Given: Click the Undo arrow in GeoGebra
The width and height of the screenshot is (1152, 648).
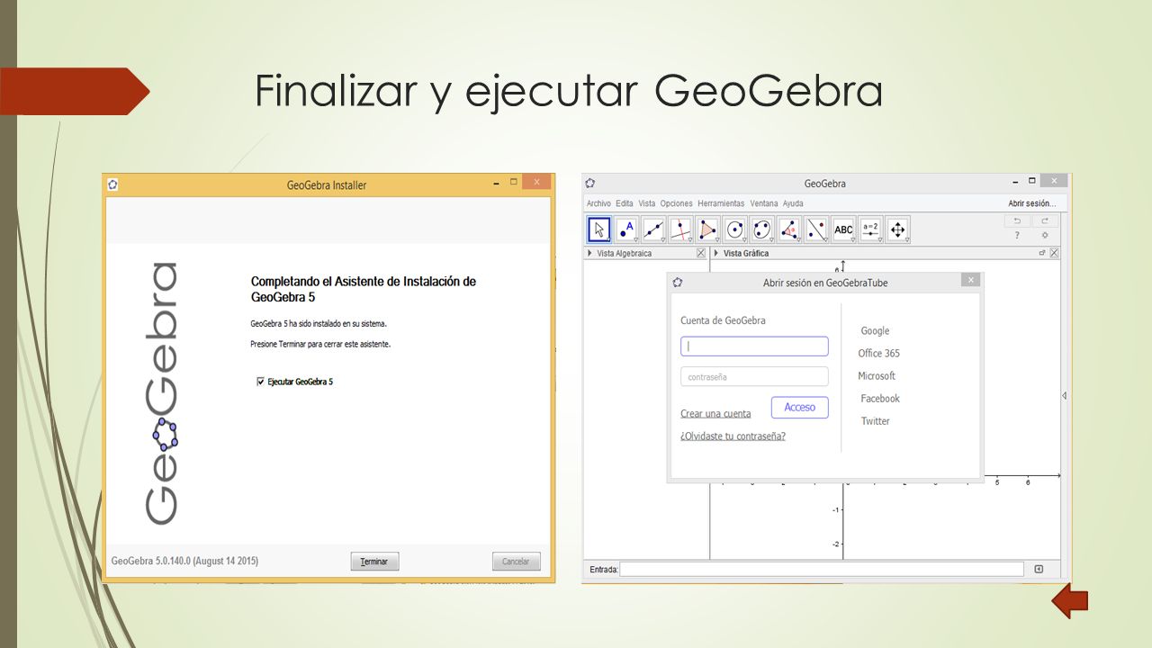Looking at the screenshot, I should pyautogui.click(x=1017, y=220).
